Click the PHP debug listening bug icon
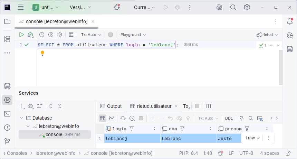297x159 pixels. coord(117,7)
